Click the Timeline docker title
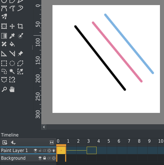Screen dimensions: 164x165 10,135
